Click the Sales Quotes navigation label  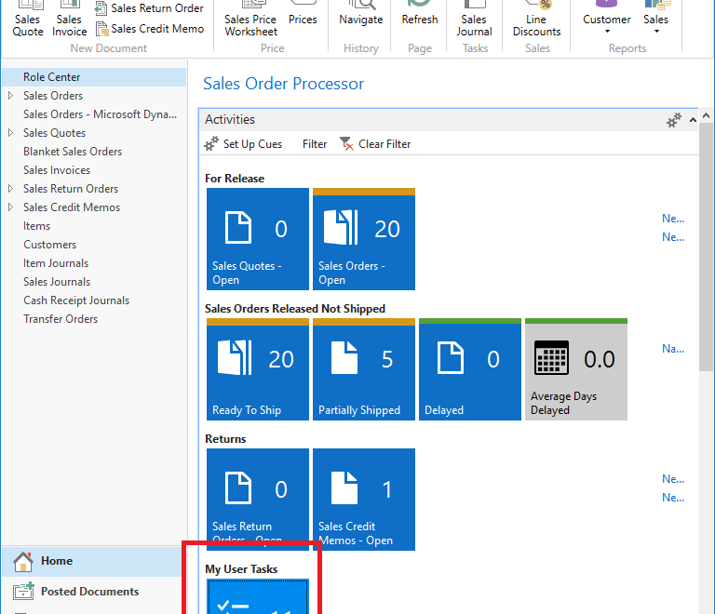click(x=54, y=132)
